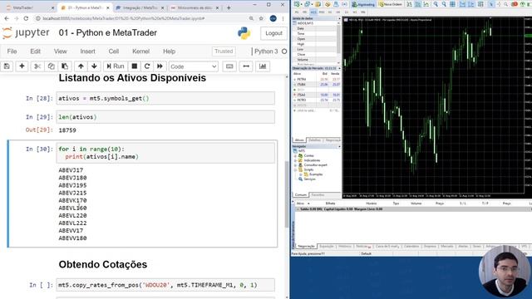Viewport: 532px width, 299px height.
Task: Select output text ABEVK170
Action: [x=72, y=200]
